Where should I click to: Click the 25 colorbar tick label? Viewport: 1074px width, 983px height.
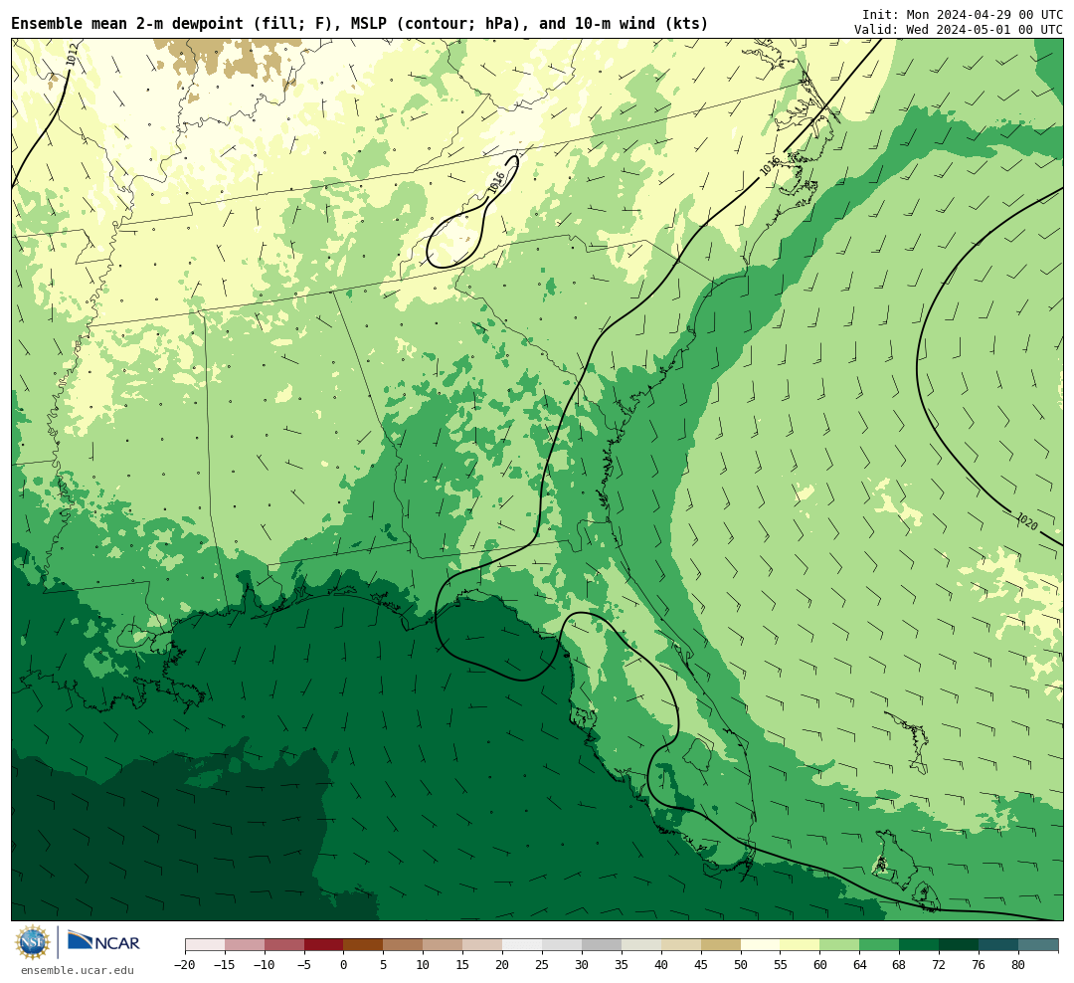coord(543,965)
